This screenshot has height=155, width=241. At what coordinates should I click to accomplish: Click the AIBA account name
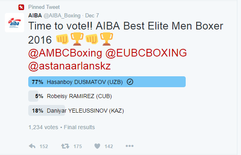(x=35, y=15)
